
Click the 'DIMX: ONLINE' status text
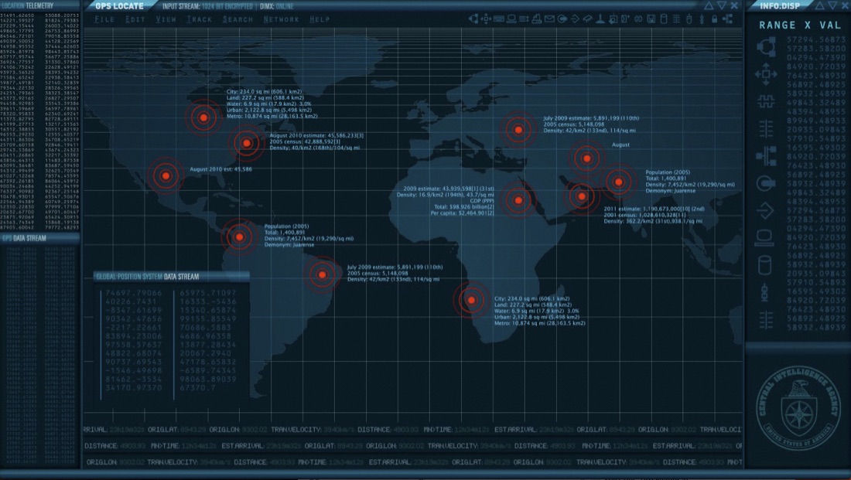tap(277, 6)
